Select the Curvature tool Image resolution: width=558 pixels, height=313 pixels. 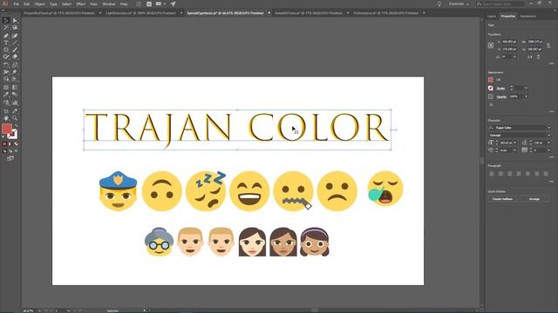(15, 36)
